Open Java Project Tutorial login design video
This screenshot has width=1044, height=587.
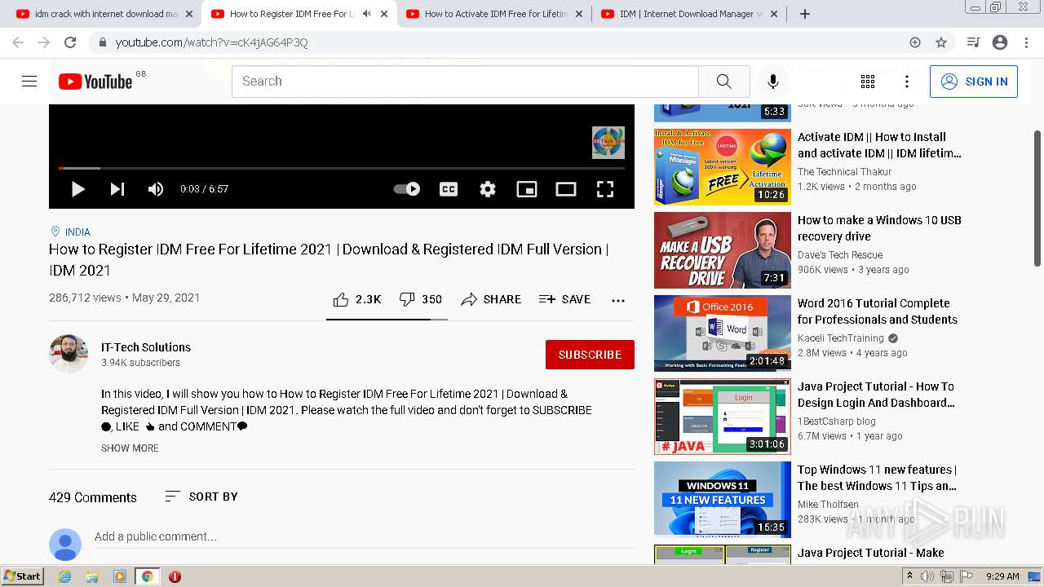click(723, 417)
